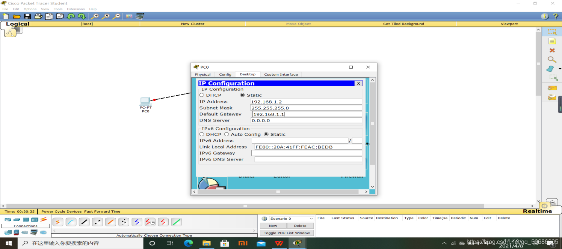562x249 pixels.
Task: Open the File menu
Action: (5, 9)
